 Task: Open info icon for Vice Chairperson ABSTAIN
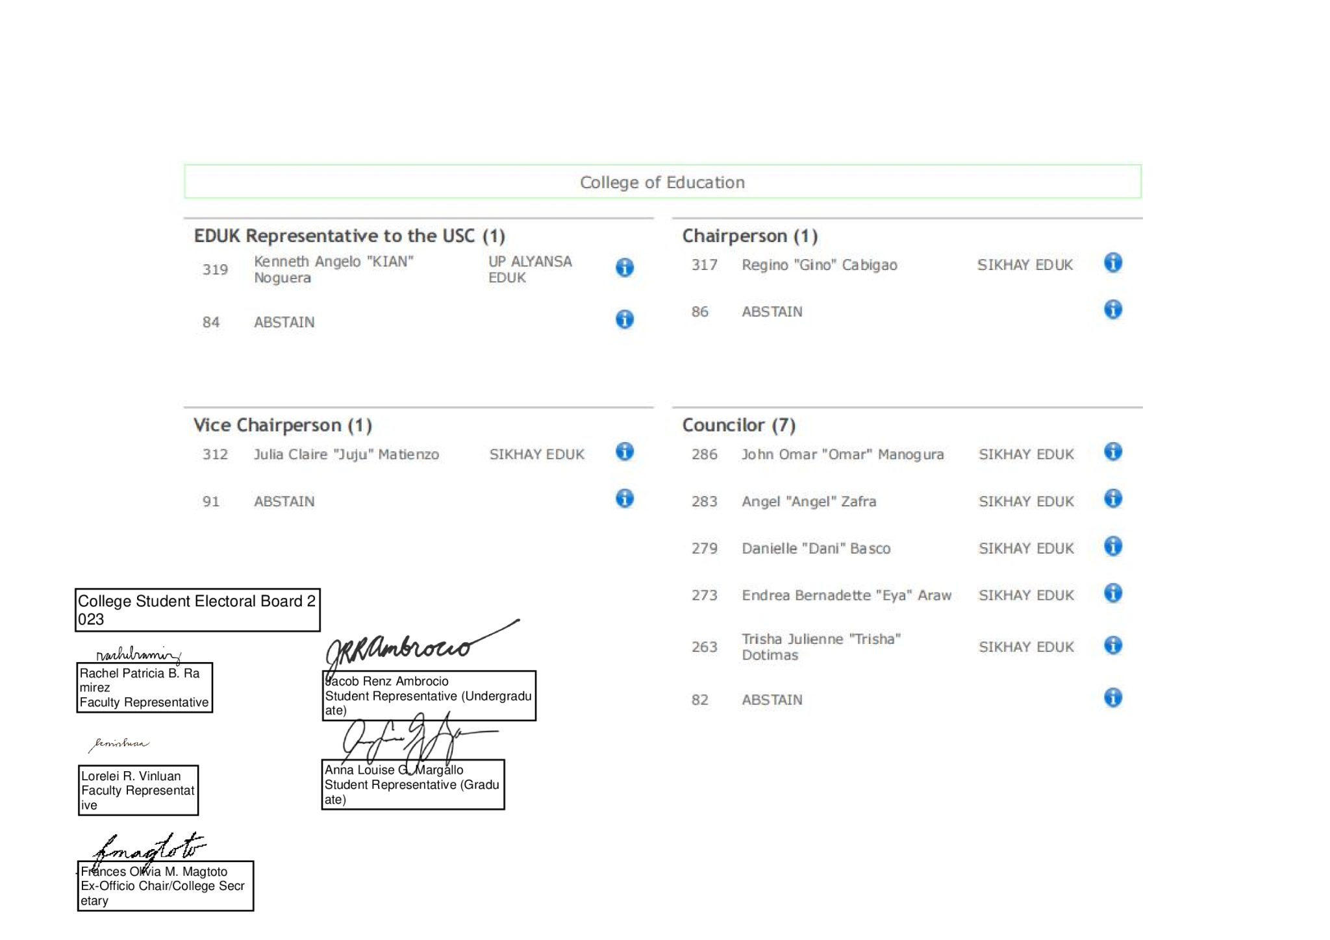[624, 499]
